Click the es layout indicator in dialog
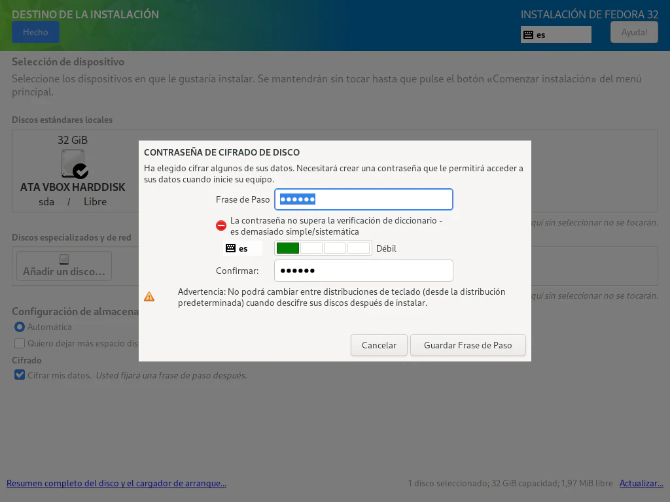The height and width of the screenshot is (502, 670). click(243, 248)
